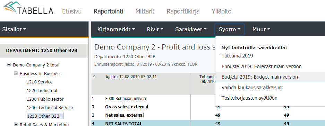This screenshot has width=325, height=126.
Task: Open the Sisällöt dropdown
Action: (x=14, y=29)
